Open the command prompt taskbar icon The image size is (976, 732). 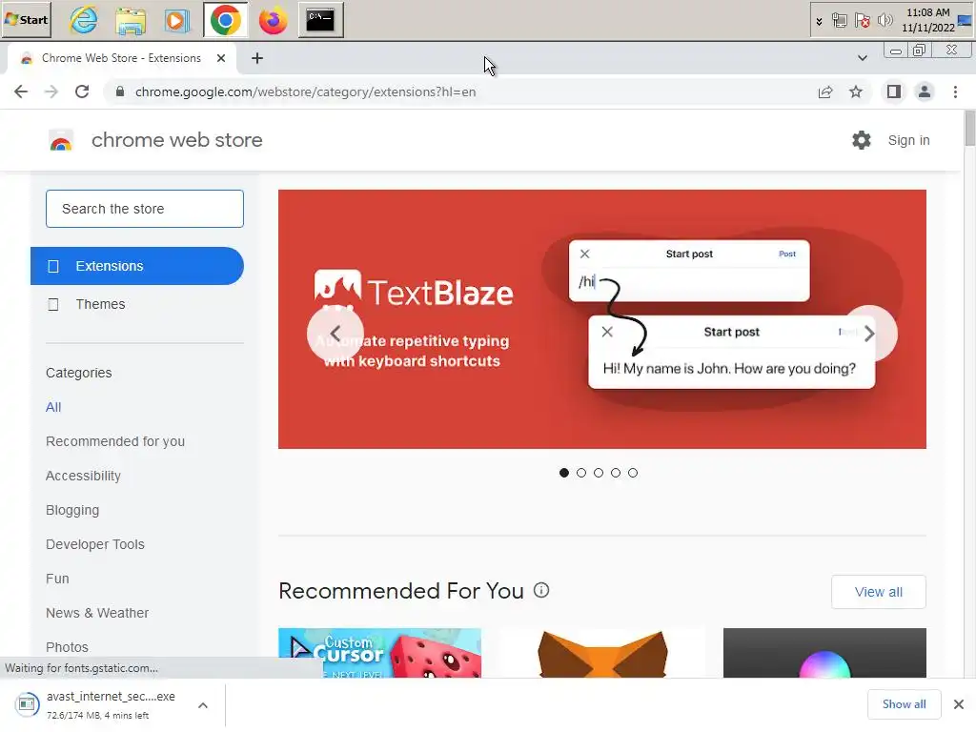coord(320,20)
